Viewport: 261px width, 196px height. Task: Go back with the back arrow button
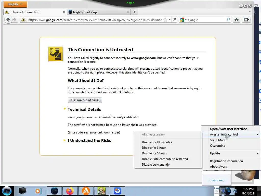pyautogui.click(x=8, y=20)
